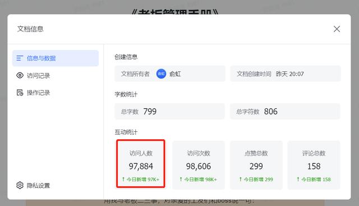Screen dimensions: 359x206
Task: Click the 今日新增 158 text
Action: coord(316,180)
